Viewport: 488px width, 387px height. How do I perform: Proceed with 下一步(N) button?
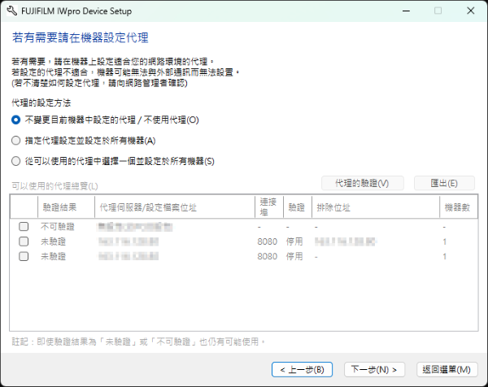pyautogui.click(x=373, y=369)
